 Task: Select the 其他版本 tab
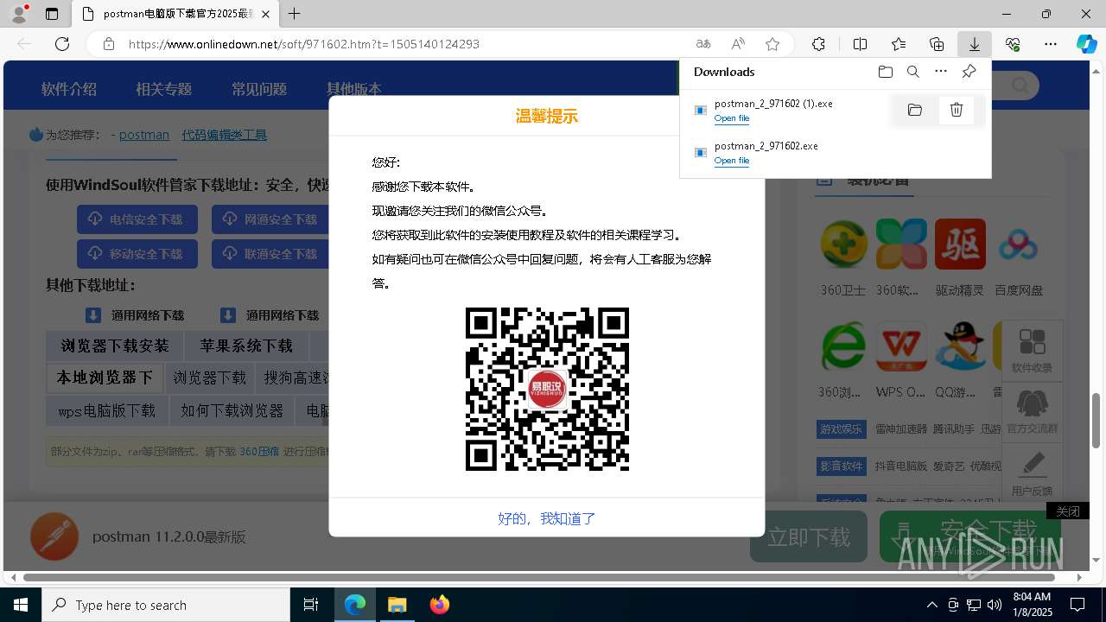click(x=353, y=89)
